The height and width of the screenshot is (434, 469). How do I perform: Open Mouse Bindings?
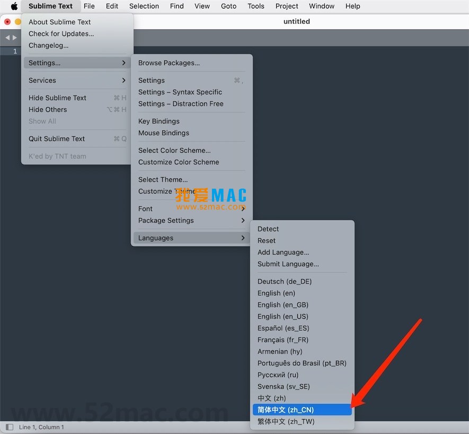click(191, 133)
